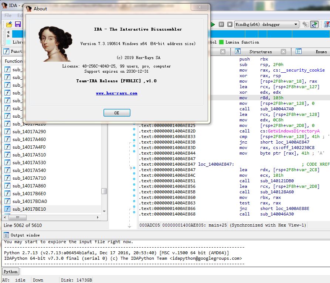
Task: Pause the debugged process
Action: coord(221,24)
